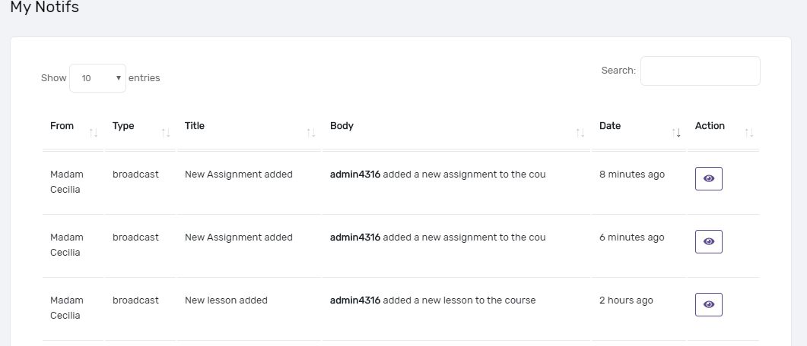The image size is (807, 346).
Task: Select the first New Assignment added title
Action: pos(238,175)
